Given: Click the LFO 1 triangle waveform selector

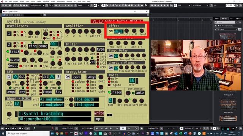Looking at the screenshot, I should click(16, 77).
